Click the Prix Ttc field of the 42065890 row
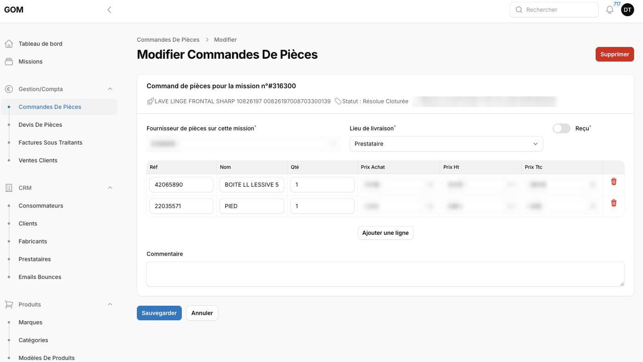 coord(562,185)
